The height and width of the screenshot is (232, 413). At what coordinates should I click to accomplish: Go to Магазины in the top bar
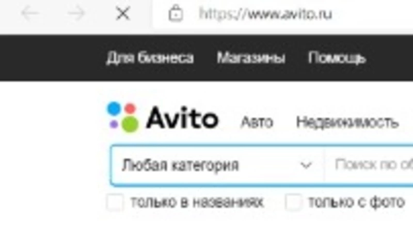251,58
